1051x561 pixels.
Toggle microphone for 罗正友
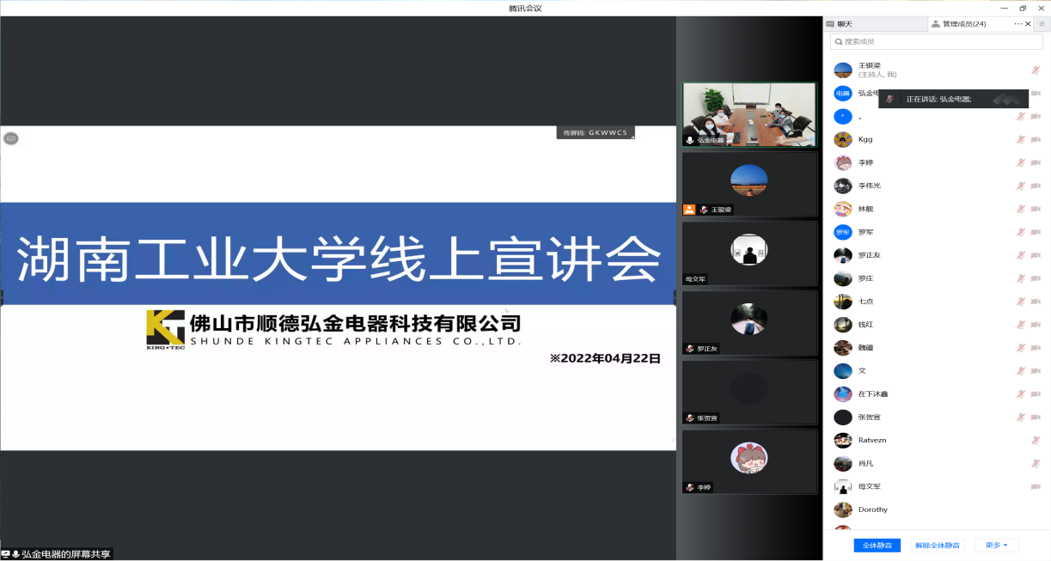coord(1021,255)
